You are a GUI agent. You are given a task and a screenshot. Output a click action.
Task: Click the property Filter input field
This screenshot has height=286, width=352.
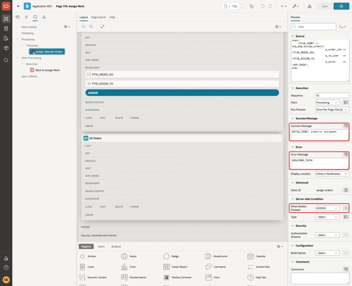(313, 27)
